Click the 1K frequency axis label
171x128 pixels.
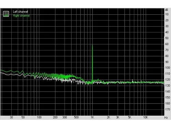pyautogui.click(x=92, y=117)
